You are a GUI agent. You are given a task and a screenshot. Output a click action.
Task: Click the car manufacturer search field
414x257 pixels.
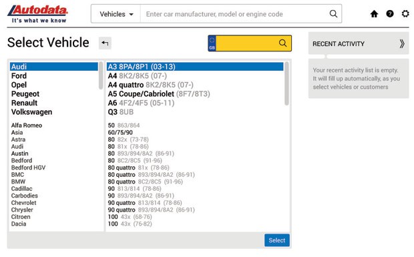coord(235,14)
